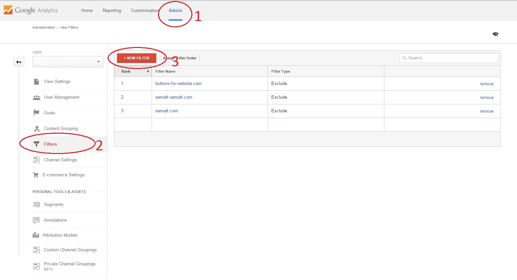Screen dimensions: 517x280
Task: Click the Administration breadcrumb link
Action: (x=44, y=28)
